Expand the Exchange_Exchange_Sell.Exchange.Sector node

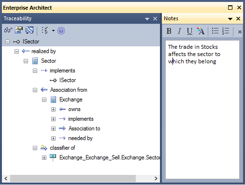pyautogui.click(x=44, y=158)
